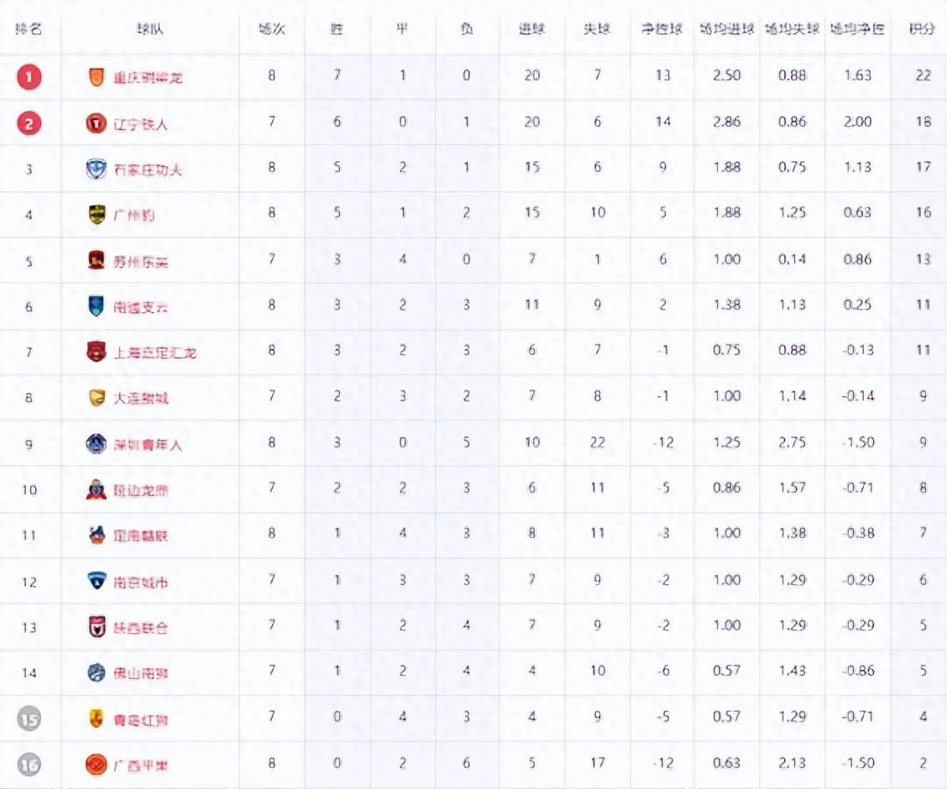This screenshot has width=947, height=789.
Task: Click the 净胜球 column header
Action: 662,29
